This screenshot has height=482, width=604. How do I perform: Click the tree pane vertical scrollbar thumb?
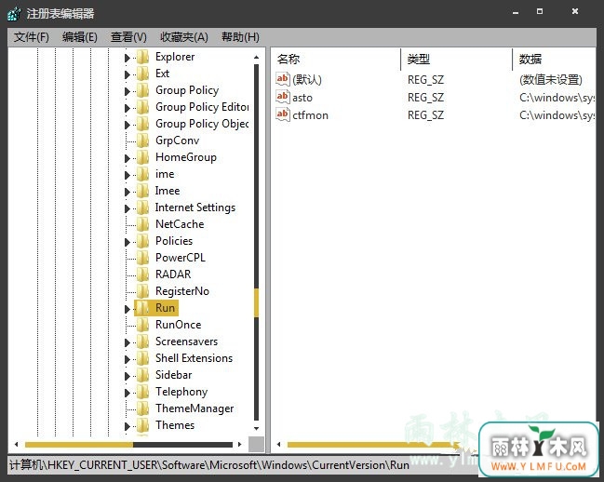pos(257,303)
